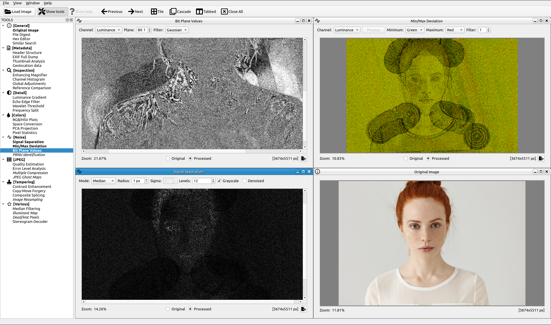Open the View menu

(17, 3)
